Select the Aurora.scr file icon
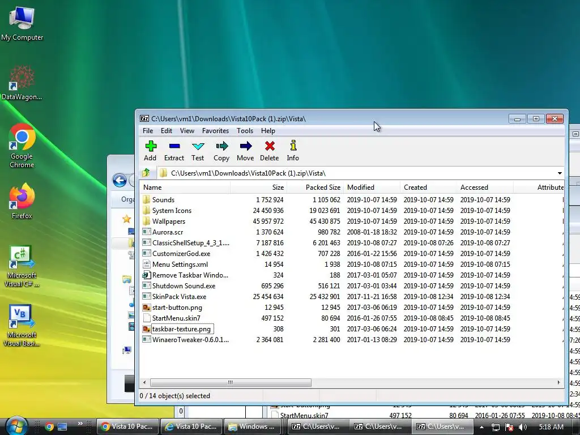 coord(147,232)
